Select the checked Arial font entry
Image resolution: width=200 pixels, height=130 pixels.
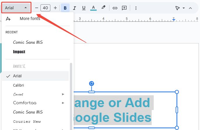[x=35, y=76]
